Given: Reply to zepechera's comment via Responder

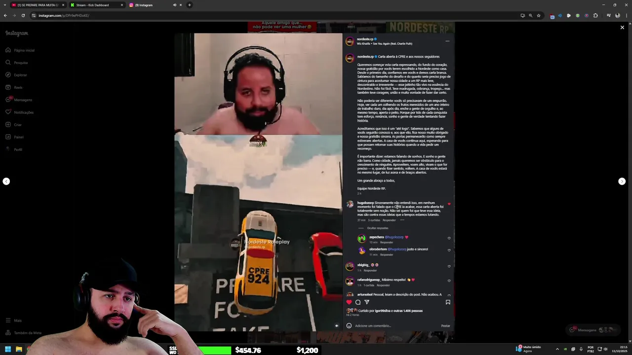Looking at the screenshot, I should pyautogui.click(x=387, y=243).
